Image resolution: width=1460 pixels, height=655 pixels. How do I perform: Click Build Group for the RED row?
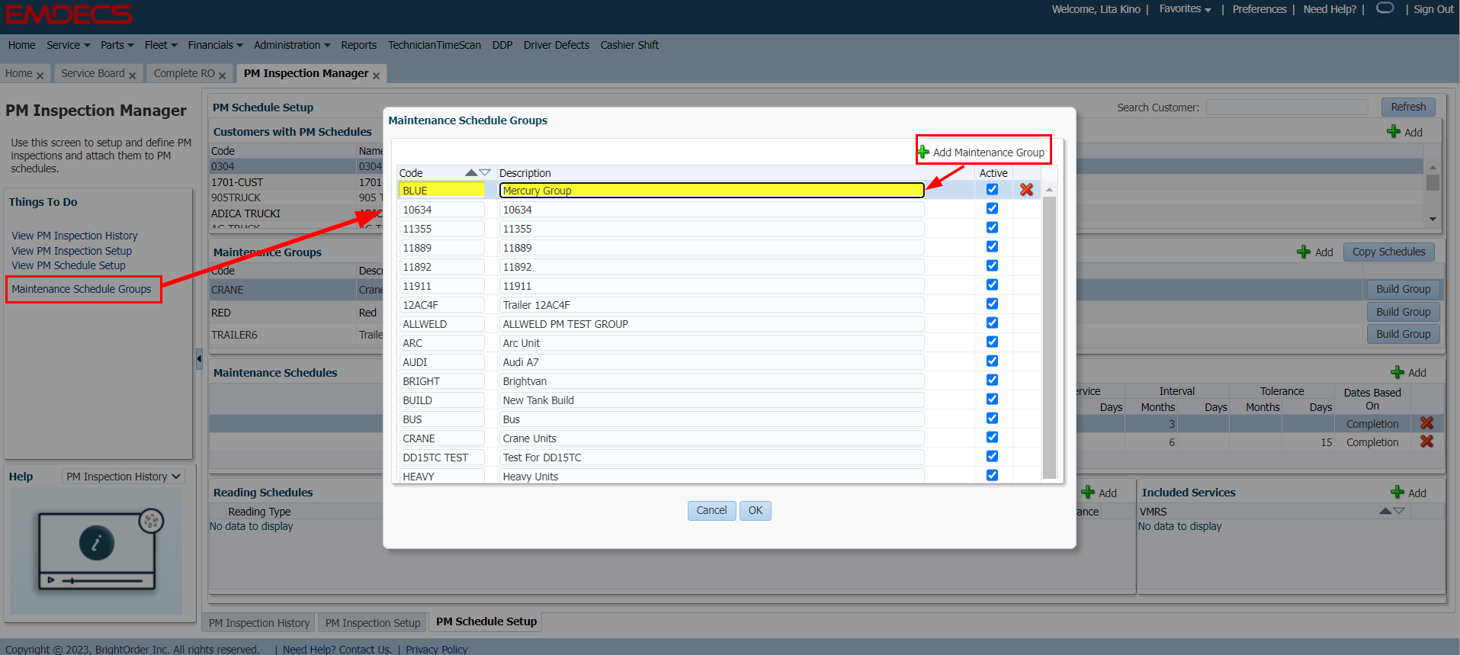1402,312
